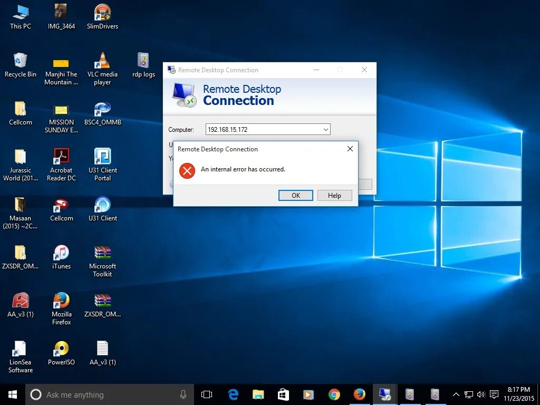This screenshot has width=540, height=405.
Task: Launch PowerISO from the desktop
Action: 61,349
